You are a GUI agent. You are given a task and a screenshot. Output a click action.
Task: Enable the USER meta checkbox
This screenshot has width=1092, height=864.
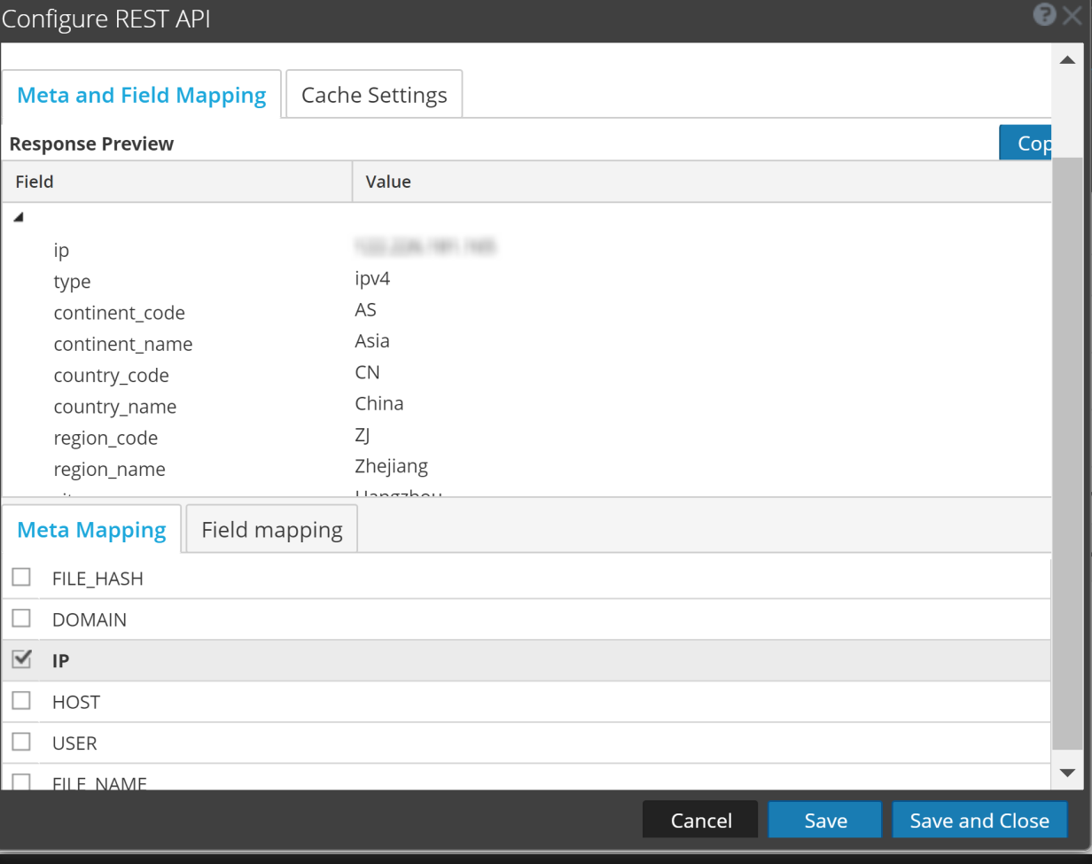21,742
